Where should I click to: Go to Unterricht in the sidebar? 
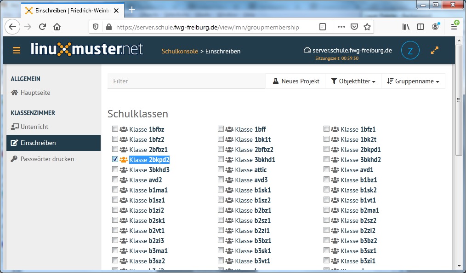(x=34, y=127)
